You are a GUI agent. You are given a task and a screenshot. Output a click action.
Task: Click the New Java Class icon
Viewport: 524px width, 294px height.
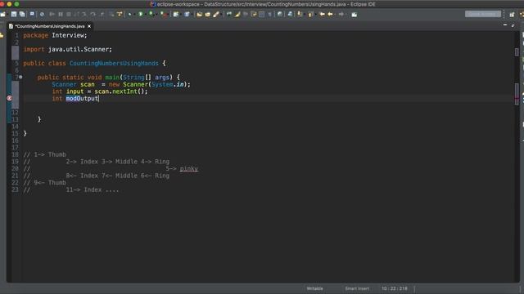[x=187, y=15]
